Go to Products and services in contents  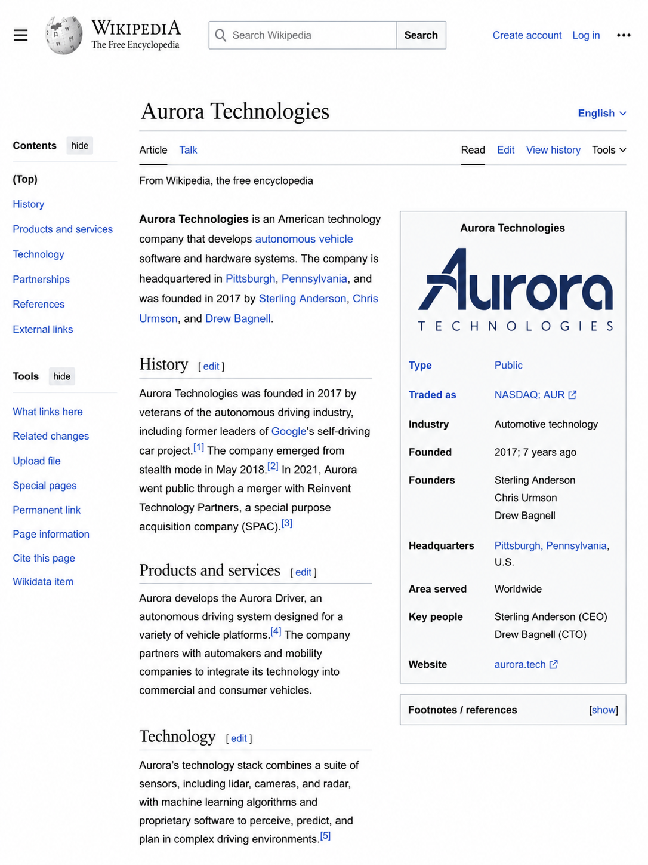(x=63, y=229)
